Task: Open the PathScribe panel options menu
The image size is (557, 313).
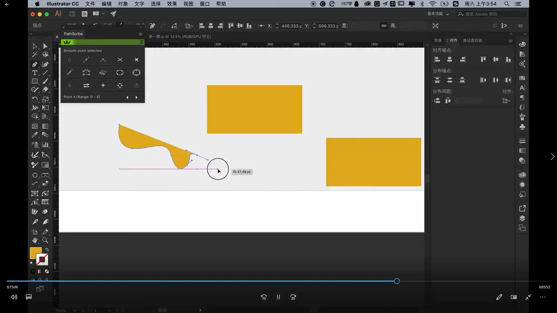Action: click(x=141, y=34)
